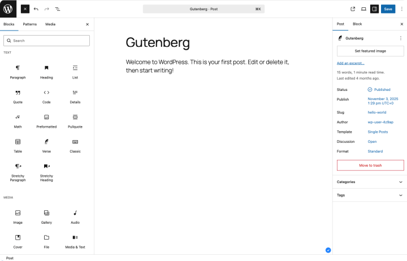Change the Published status
Screen dimensions: 407x261
point(379,89)
